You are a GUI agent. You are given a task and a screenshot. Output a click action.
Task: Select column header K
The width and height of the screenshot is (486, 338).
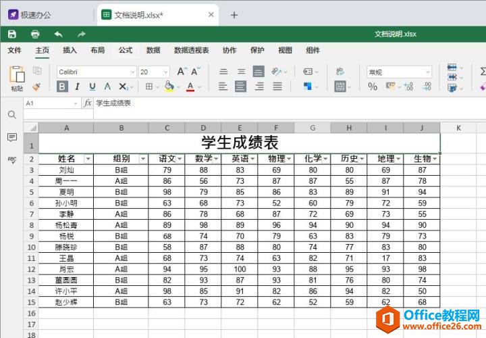[458, 128]
